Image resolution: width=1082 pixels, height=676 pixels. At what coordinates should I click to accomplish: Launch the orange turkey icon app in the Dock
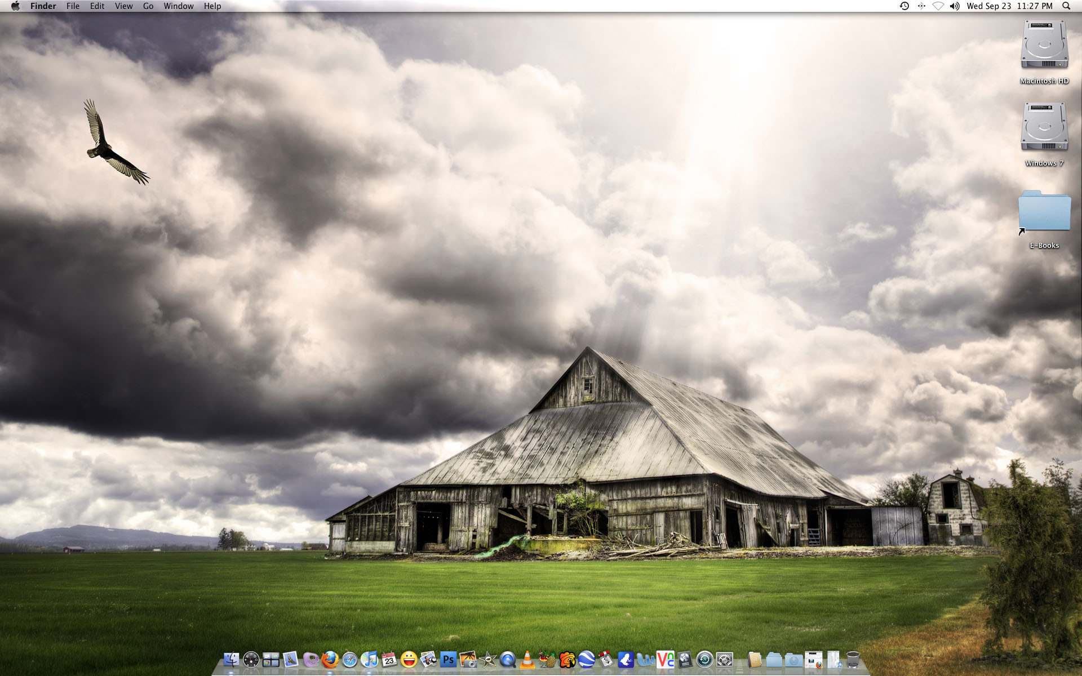(566, 659)
